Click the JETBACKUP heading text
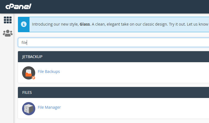209x123 pixels. click(x=32, y=57)
